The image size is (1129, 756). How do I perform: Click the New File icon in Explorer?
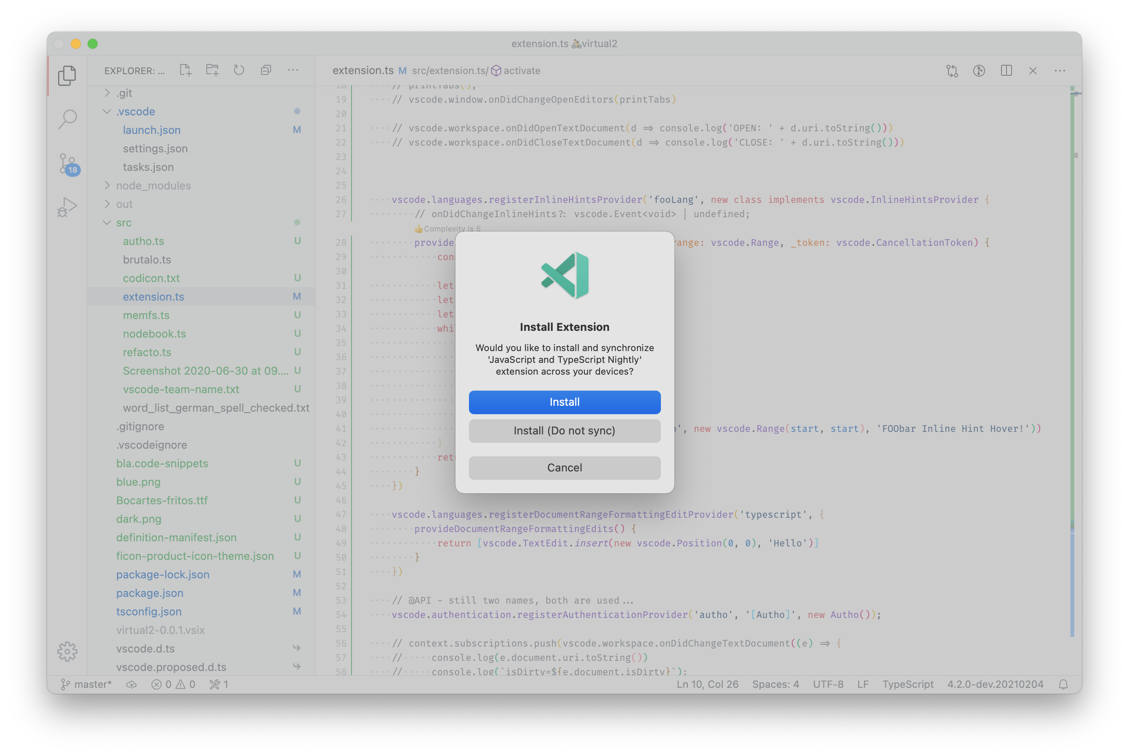coord(186,70)
